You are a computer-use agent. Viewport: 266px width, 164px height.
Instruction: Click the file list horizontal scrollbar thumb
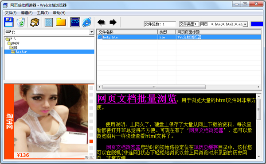(x=154, y=87)
